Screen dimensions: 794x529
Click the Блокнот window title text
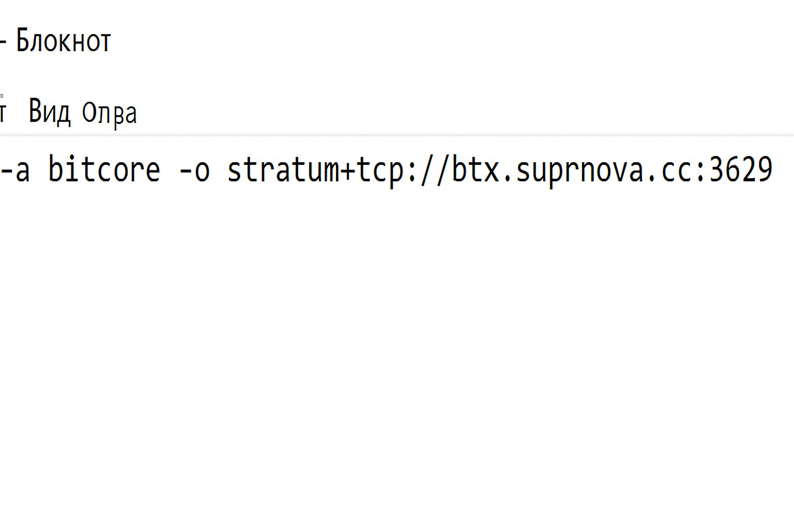click(64, 41)
